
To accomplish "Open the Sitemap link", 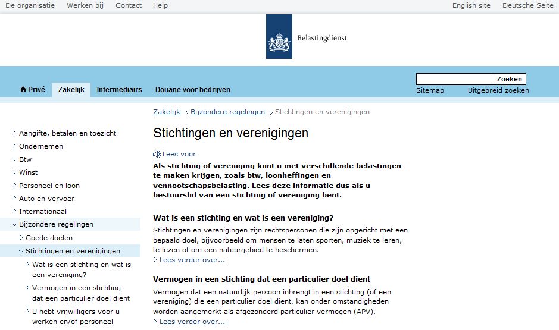I will [430, 90].
